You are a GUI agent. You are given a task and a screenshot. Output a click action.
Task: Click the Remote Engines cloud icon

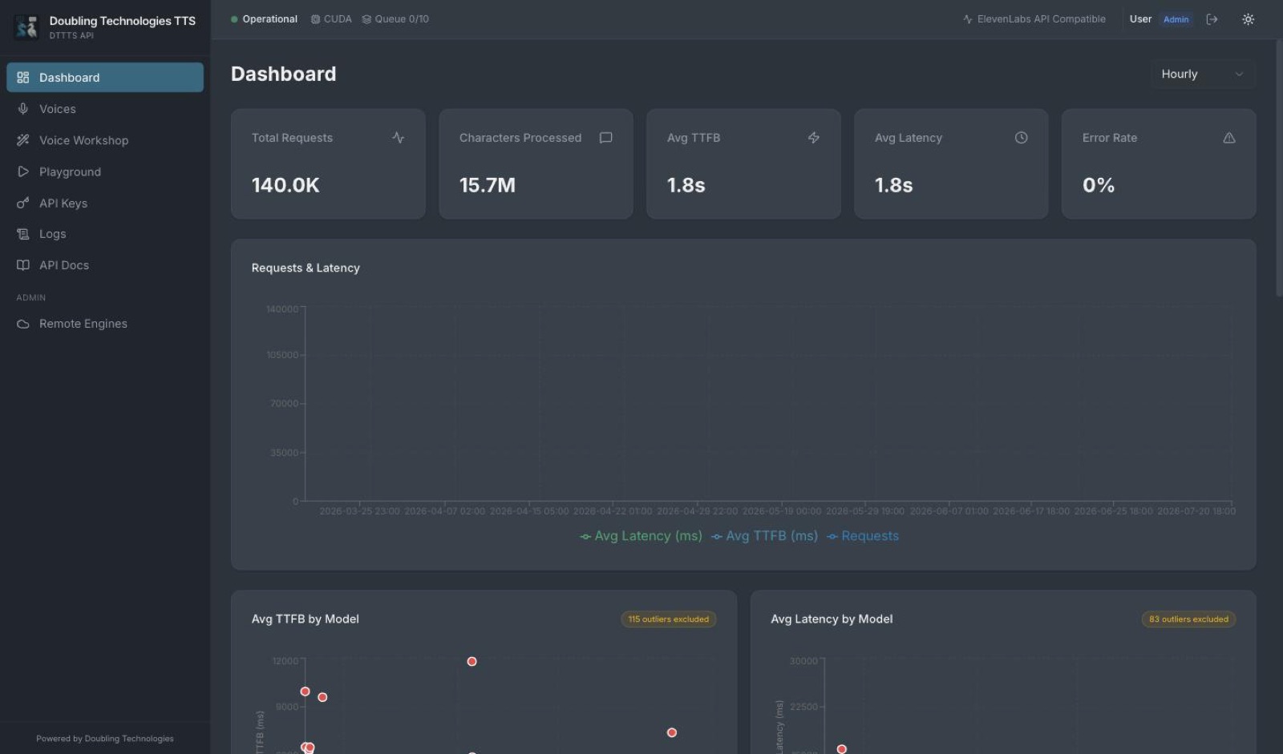click(23, 324)
